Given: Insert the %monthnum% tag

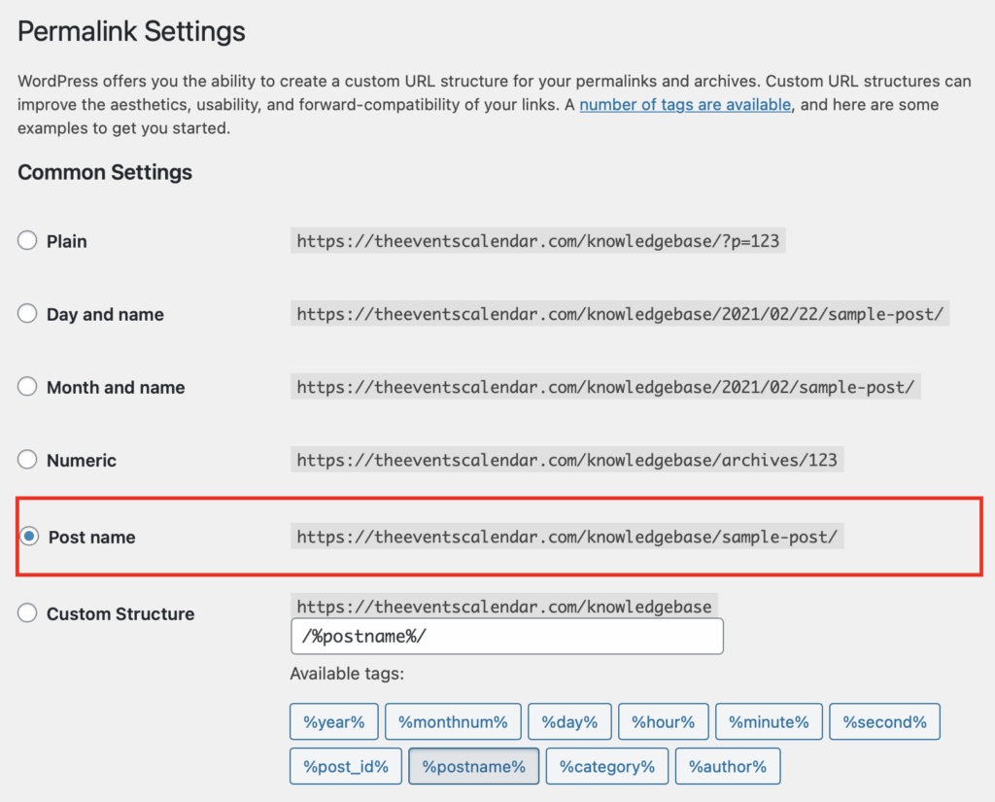Looking at the screenshot, I should pos(453,722).
